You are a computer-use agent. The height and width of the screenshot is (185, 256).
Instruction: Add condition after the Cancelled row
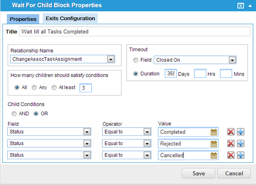[241, 155]
